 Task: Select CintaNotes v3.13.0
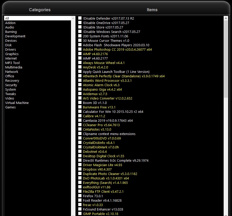[97, 129]
